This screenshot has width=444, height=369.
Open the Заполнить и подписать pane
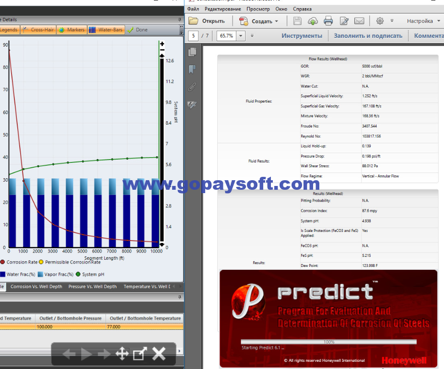(x=368, y=35)
